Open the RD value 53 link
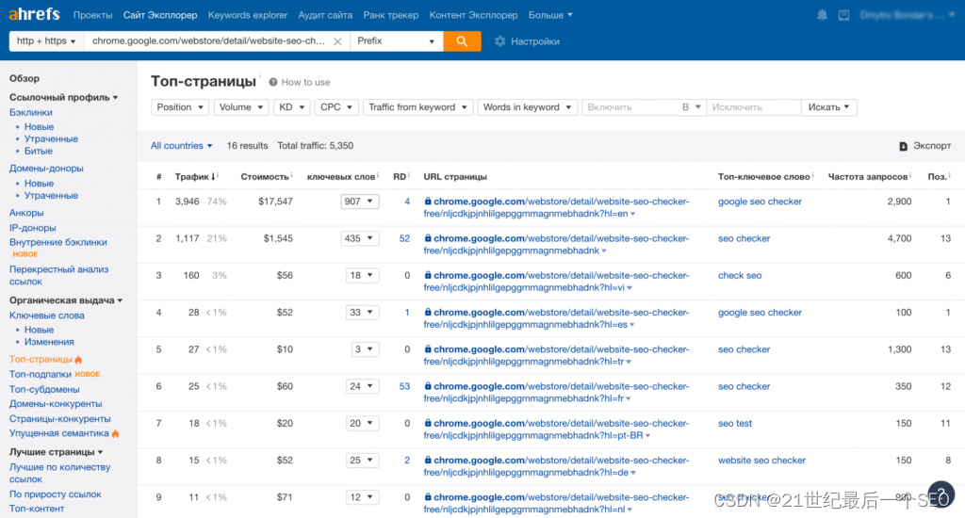 pos(404,386)
